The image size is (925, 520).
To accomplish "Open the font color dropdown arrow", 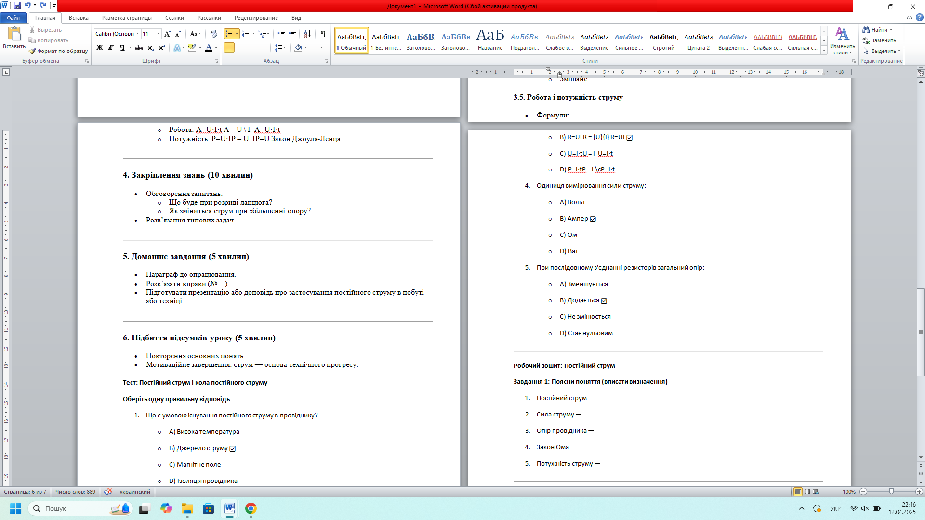I will [216, 48].
